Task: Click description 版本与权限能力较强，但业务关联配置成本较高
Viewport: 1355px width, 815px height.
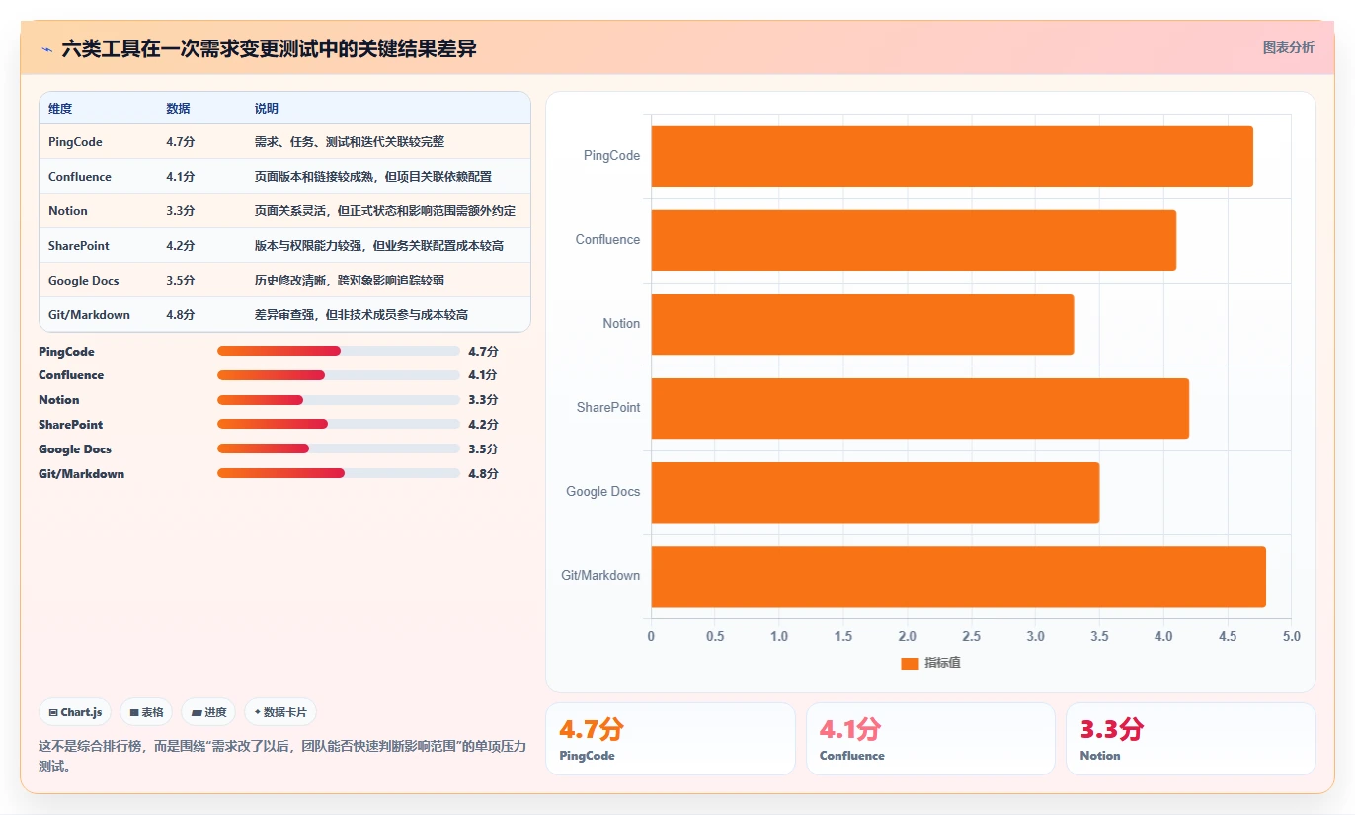Action: pyautogui.click(x=379, y=246)
